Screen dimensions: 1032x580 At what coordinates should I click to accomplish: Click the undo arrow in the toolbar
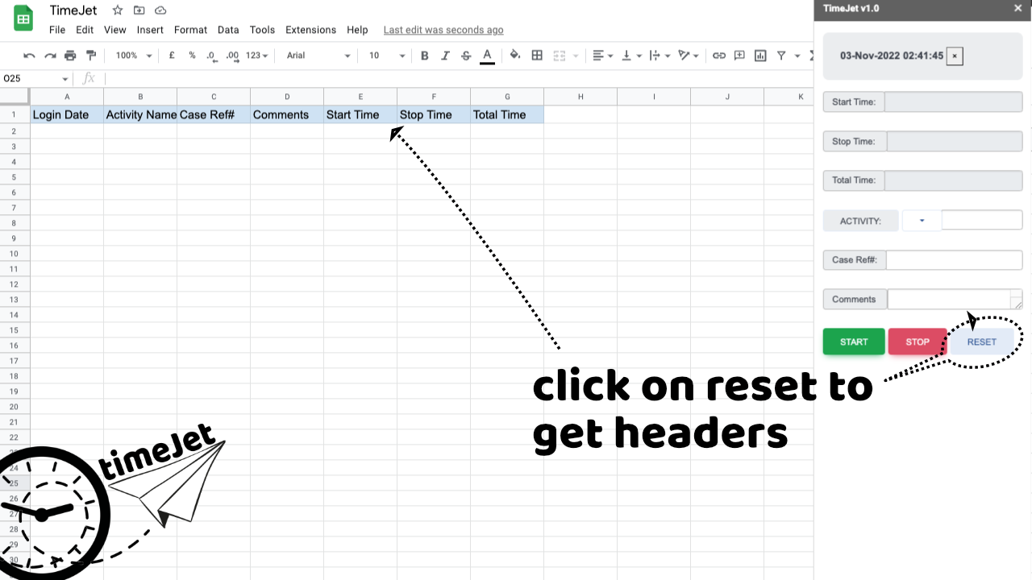click(29, 56)
